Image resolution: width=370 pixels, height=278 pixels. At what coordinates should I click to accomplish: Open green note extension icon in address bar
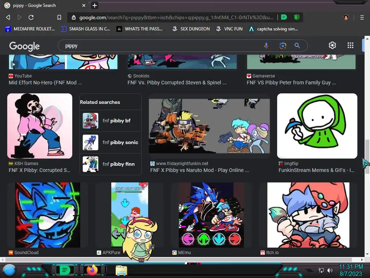click(x=284, y=17)
